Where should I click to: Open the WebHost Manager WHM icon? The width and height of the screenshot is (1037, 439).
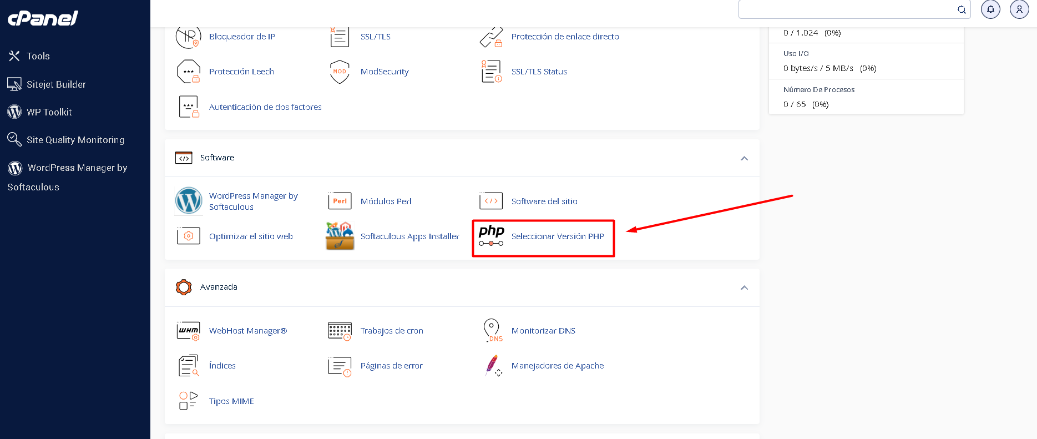pyautogui.click(x=188, y=331)
